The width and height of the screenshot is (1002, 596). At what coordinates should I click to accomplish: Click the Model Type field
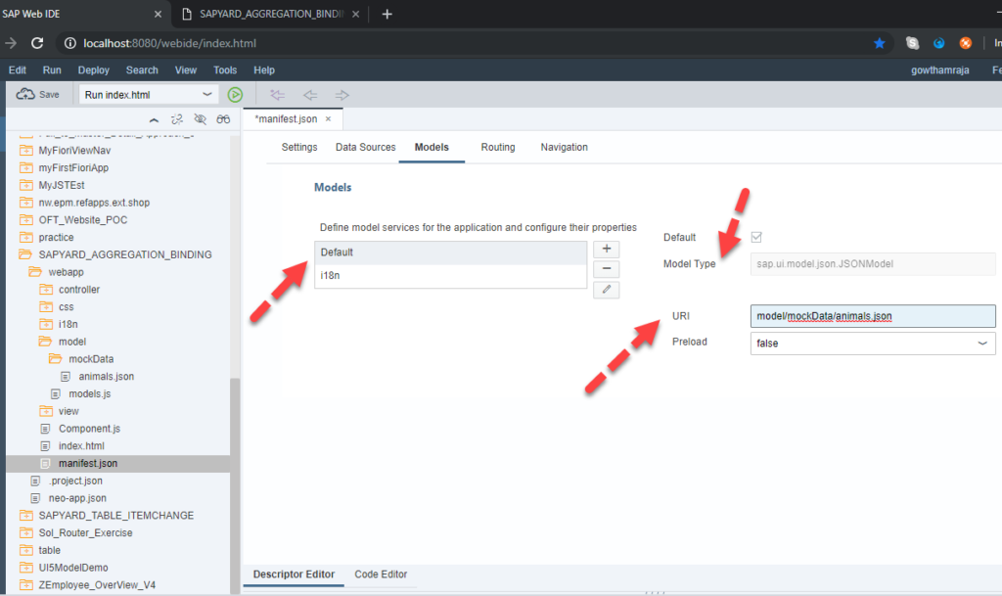click(873, 264)
